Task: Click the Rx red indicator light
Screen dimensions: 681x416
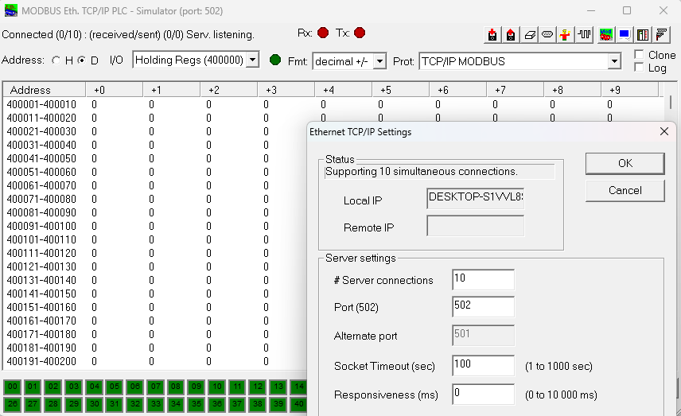Action: click(x=323, y=33)
